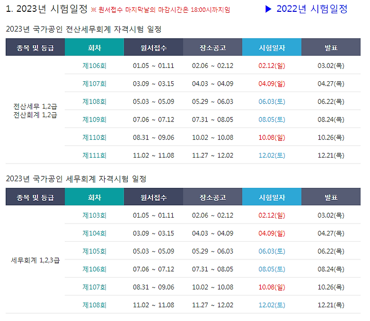Select the 제111회 round label

94,156
